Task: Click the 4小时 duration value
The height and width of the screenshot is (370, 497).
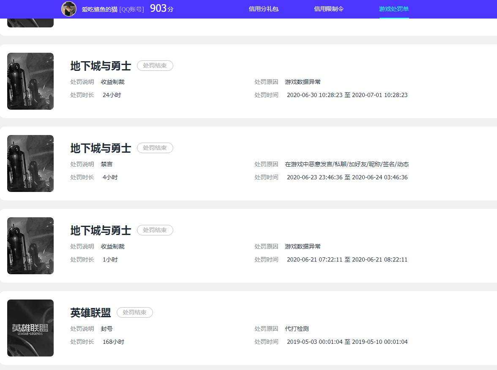Action: coord(110,177)
